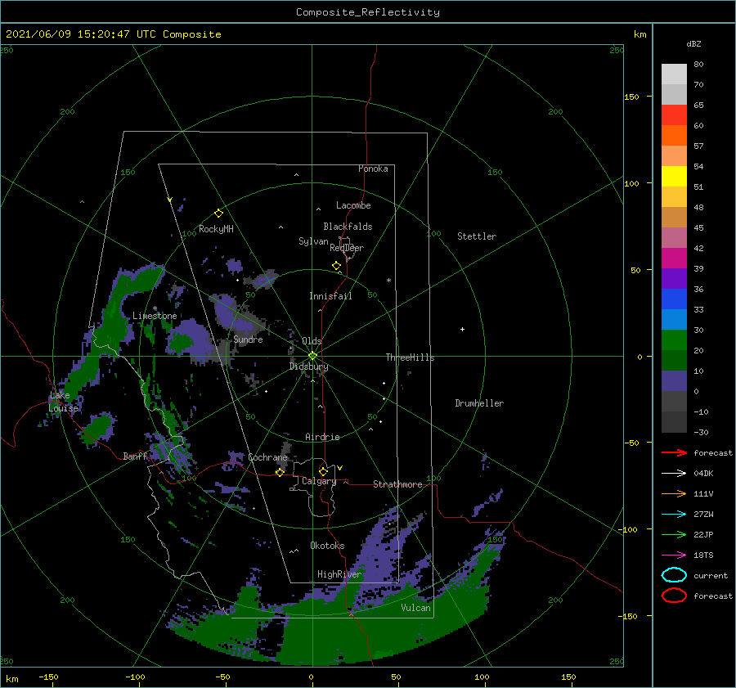
Task: Click the Strathmore city label
Action: (397, 484)
